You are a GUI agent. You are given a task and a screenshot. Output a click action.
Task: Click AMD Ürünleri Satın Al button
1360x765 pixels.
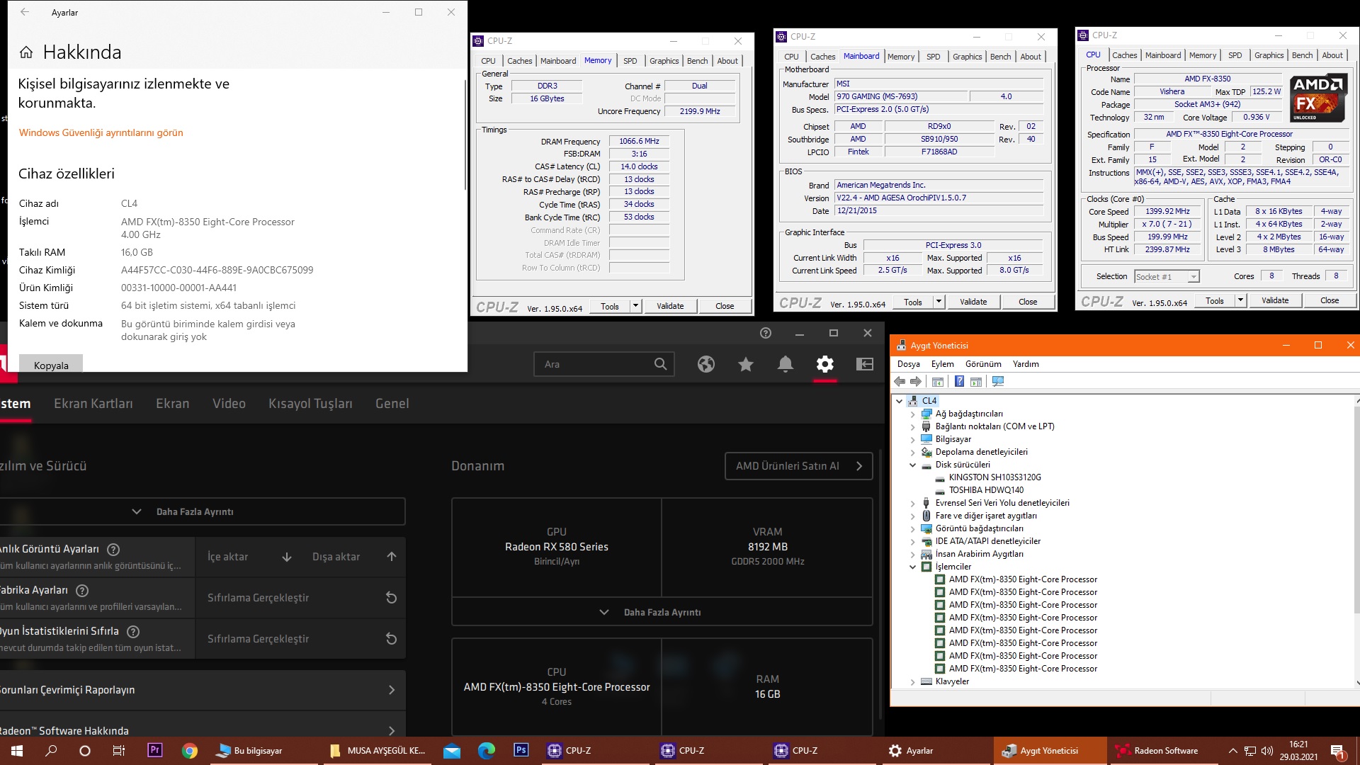799,466
